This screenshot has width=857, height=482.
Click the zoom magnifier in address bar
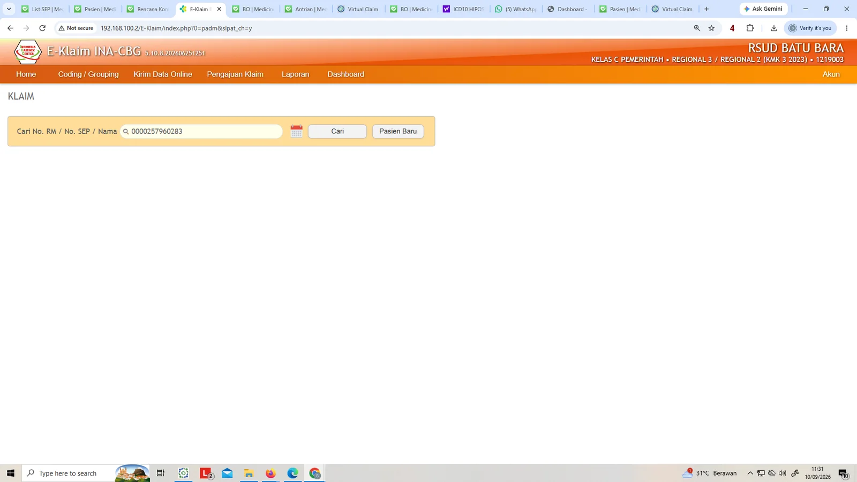pos(697,28)
